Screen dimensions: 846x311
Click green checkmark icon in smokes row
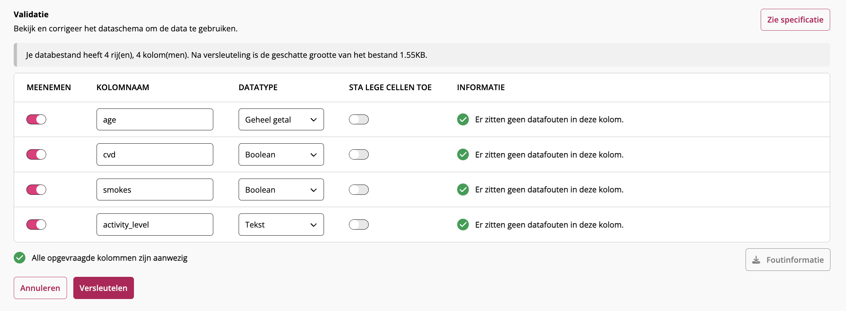tap(463, 189)
